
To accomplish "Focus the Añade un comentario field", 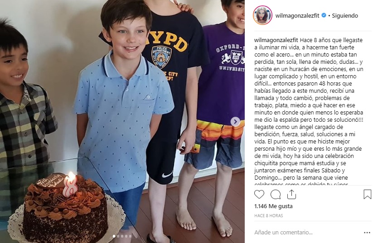I will point(307,232).
